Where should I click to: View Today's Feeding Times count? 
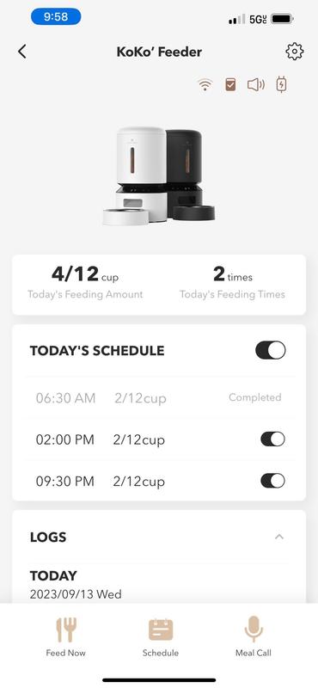coord(232,283)
